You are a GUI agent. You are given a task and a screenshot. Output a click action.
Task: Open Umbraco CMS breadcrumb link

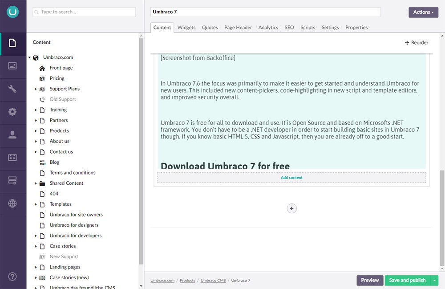point(213,281)
